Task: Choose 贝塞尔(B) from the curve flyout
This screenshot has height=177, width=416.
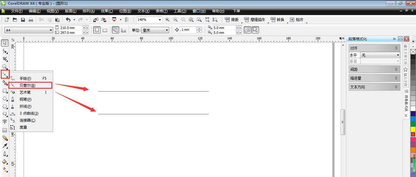Action: point(27,85)
